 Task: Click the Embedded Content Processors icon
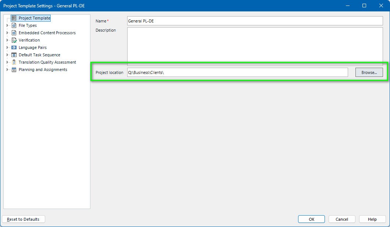[x=14, y=33]
